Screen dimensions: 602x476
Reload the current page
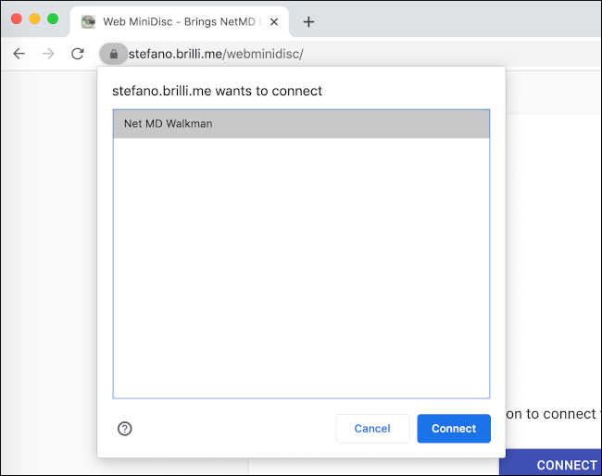point(78,54)
